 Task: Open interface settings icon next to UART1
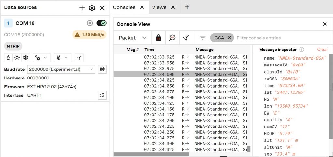102,95
